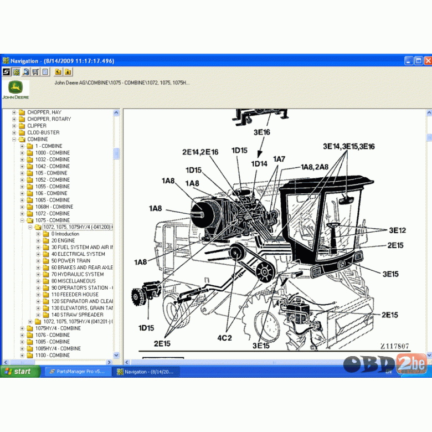Viewport: 432px width, 432px height.
Task: Click the 1D14 diagram callout label
Action: 259,164
